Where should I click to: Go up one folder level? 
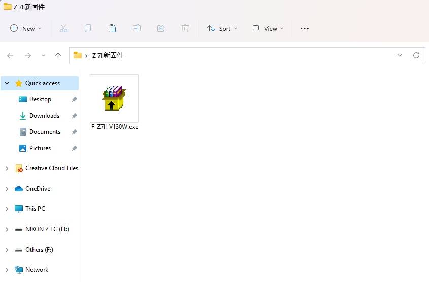(58, 56)
